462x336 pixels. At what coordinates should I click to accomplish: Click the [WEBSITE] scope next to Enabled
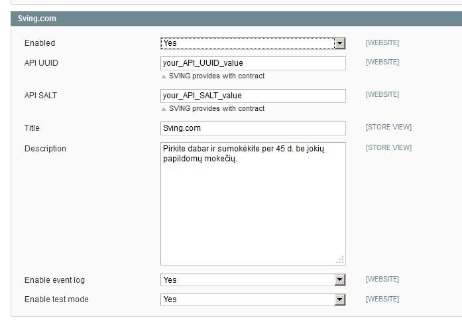(382, 42)
